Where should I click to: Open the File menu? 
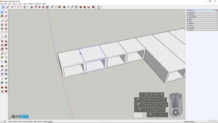click(x=2, y=4)
